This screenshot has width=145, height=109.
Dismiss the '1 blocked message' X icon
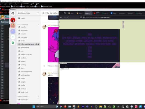click(44, 66)
